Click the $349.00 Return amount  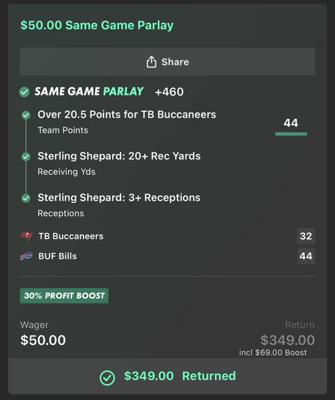point(287,341)
